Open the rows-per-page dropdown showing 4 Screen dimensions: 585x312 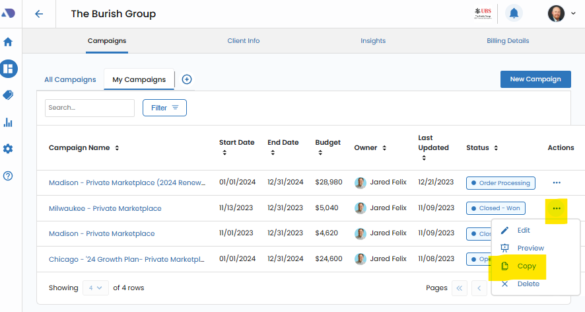point(96,288)
